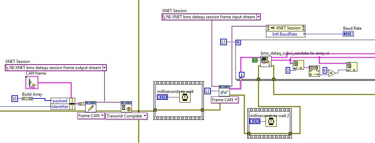Viewport: 375px width, 143px height.
Task: Select the numeric constant 10
Action: coord(15,98)
